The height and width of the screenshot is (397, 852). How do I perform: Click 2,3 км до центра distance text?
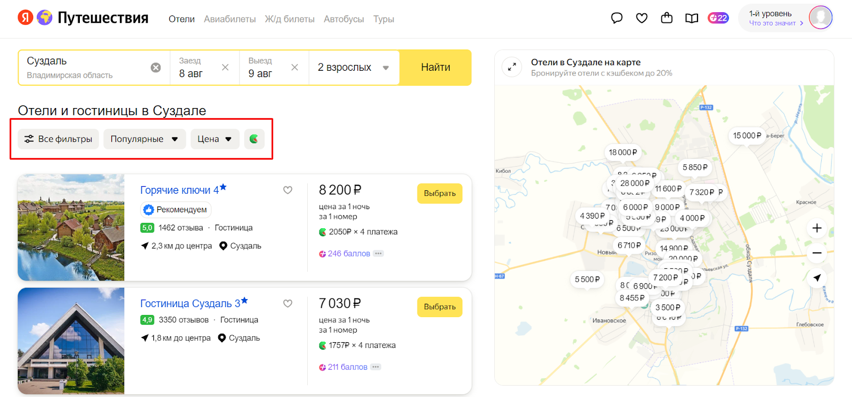[182, 246]
